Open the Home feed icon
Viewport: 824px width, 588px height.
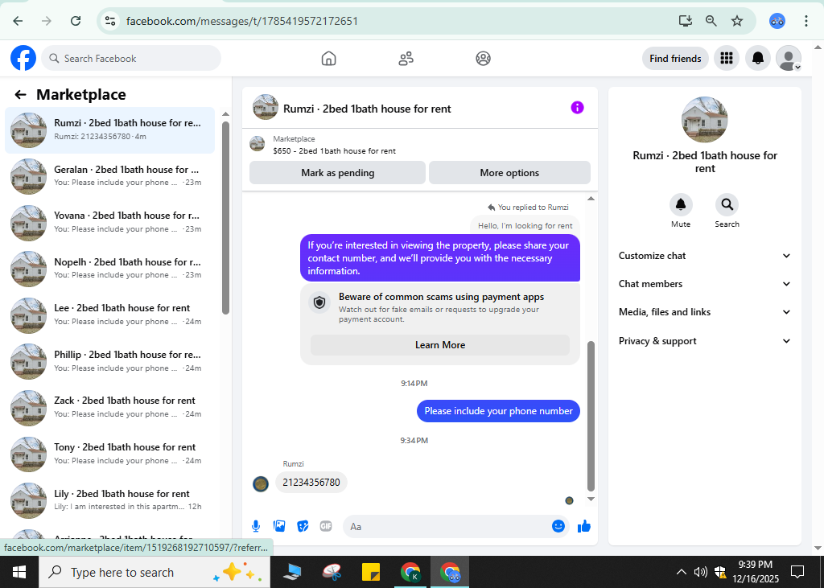pos(328,59)
